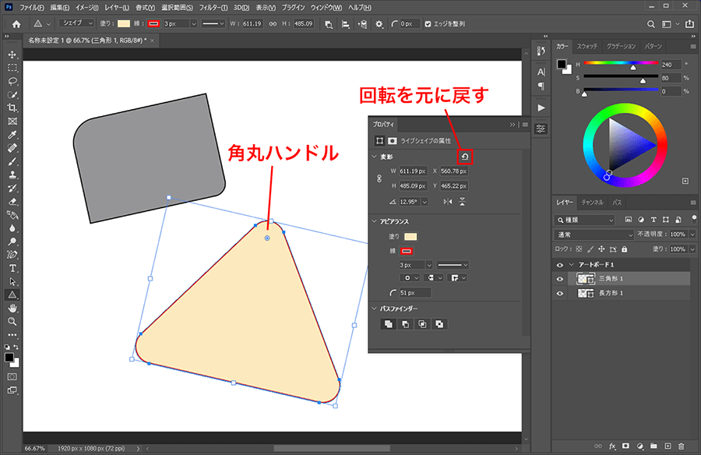Screen dimensions: 701x455
Task: Switch to the スウォッチ tab
Action: tap(589, 47)
